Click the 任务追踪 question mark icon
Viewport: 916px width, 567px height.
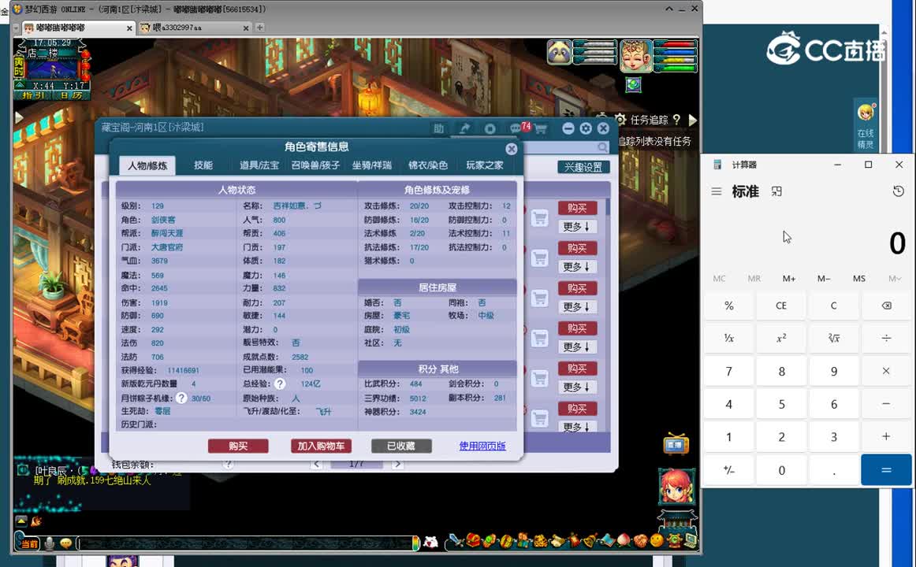(676, 120)
